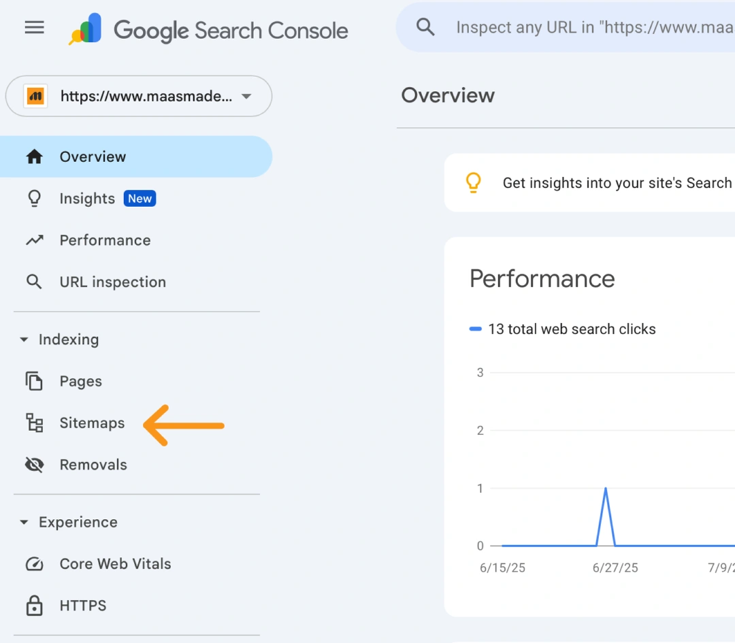Screen dimensions: 735x643
Task: Click the 6/27/25 date axis label
Action: pos(615,568)
